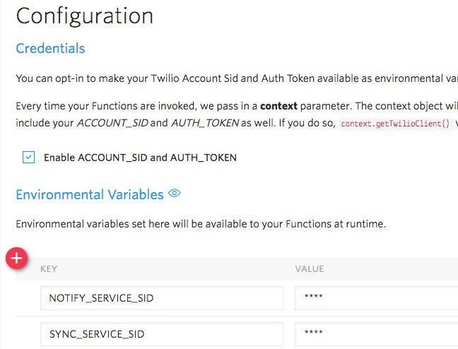The height and width of the screenshot is (349, 458).
Task: Open the Environmental Variables heading
Action: point(90,194)
